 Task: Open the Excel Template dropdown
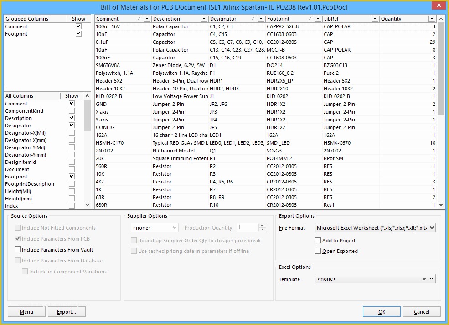pos(424,279)
